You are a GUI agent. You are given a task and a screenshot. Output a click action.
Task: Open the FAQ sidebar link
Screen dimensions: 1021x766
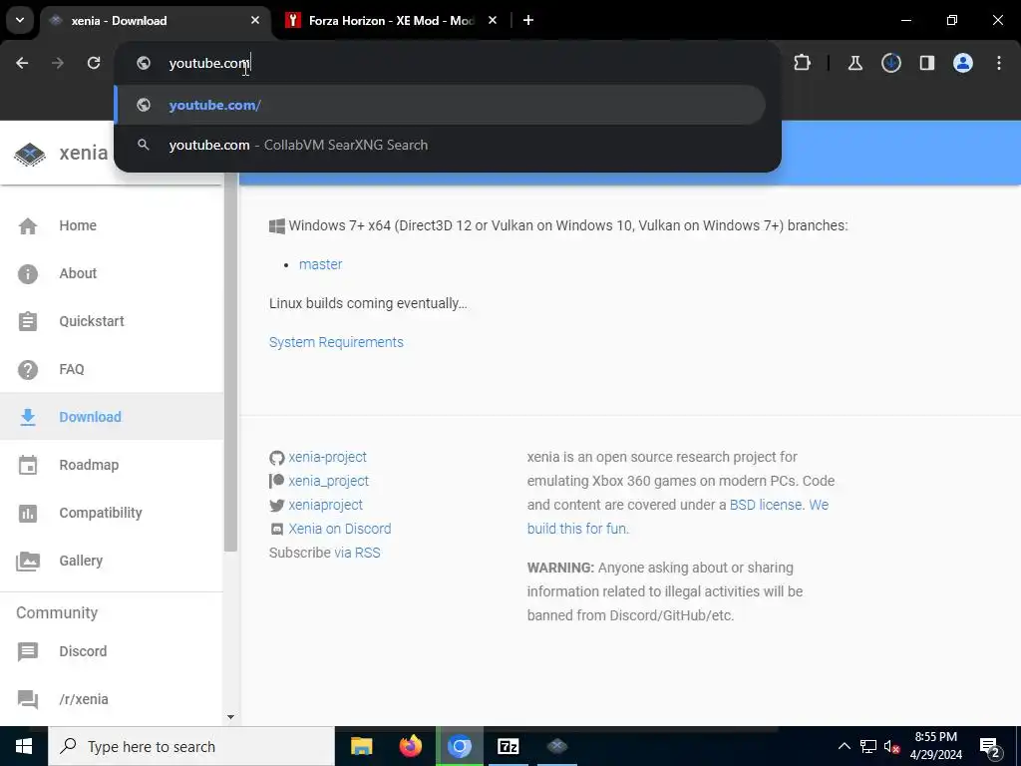click(72, 369)
